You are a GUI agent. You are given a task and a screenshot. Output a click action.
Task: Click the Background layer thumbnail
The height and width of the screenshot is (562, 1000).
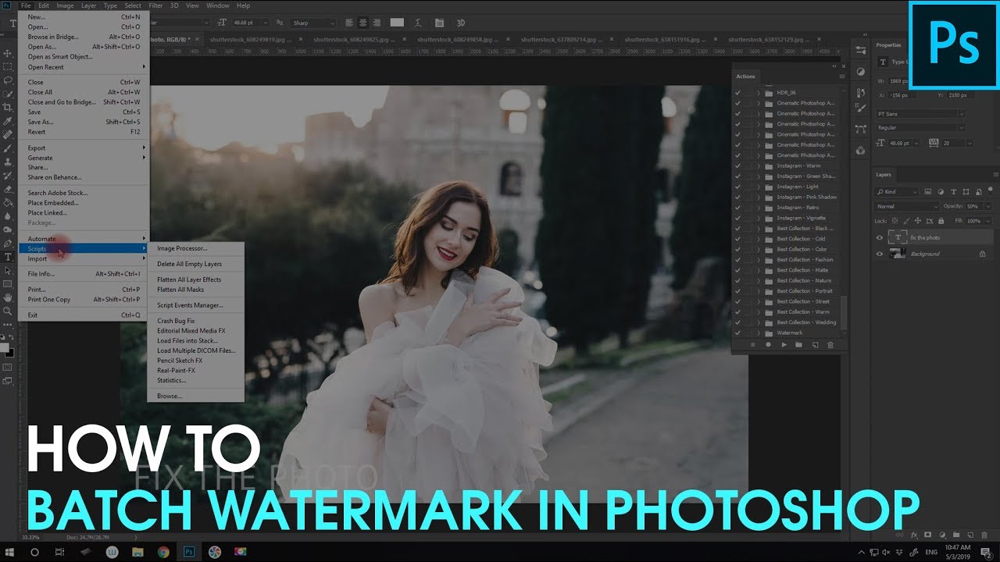tap(898, 254)
